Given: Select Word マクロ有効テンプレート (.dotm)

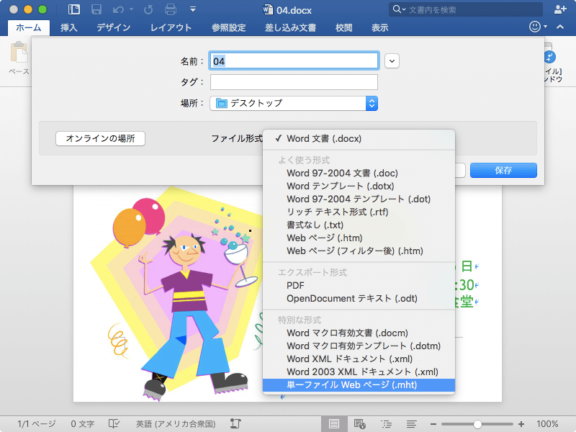Looking at the screenshot, I should (x=359, y=346).
